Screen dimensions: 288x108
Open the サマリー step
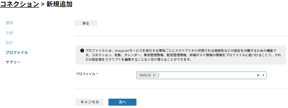coord(13,62)
